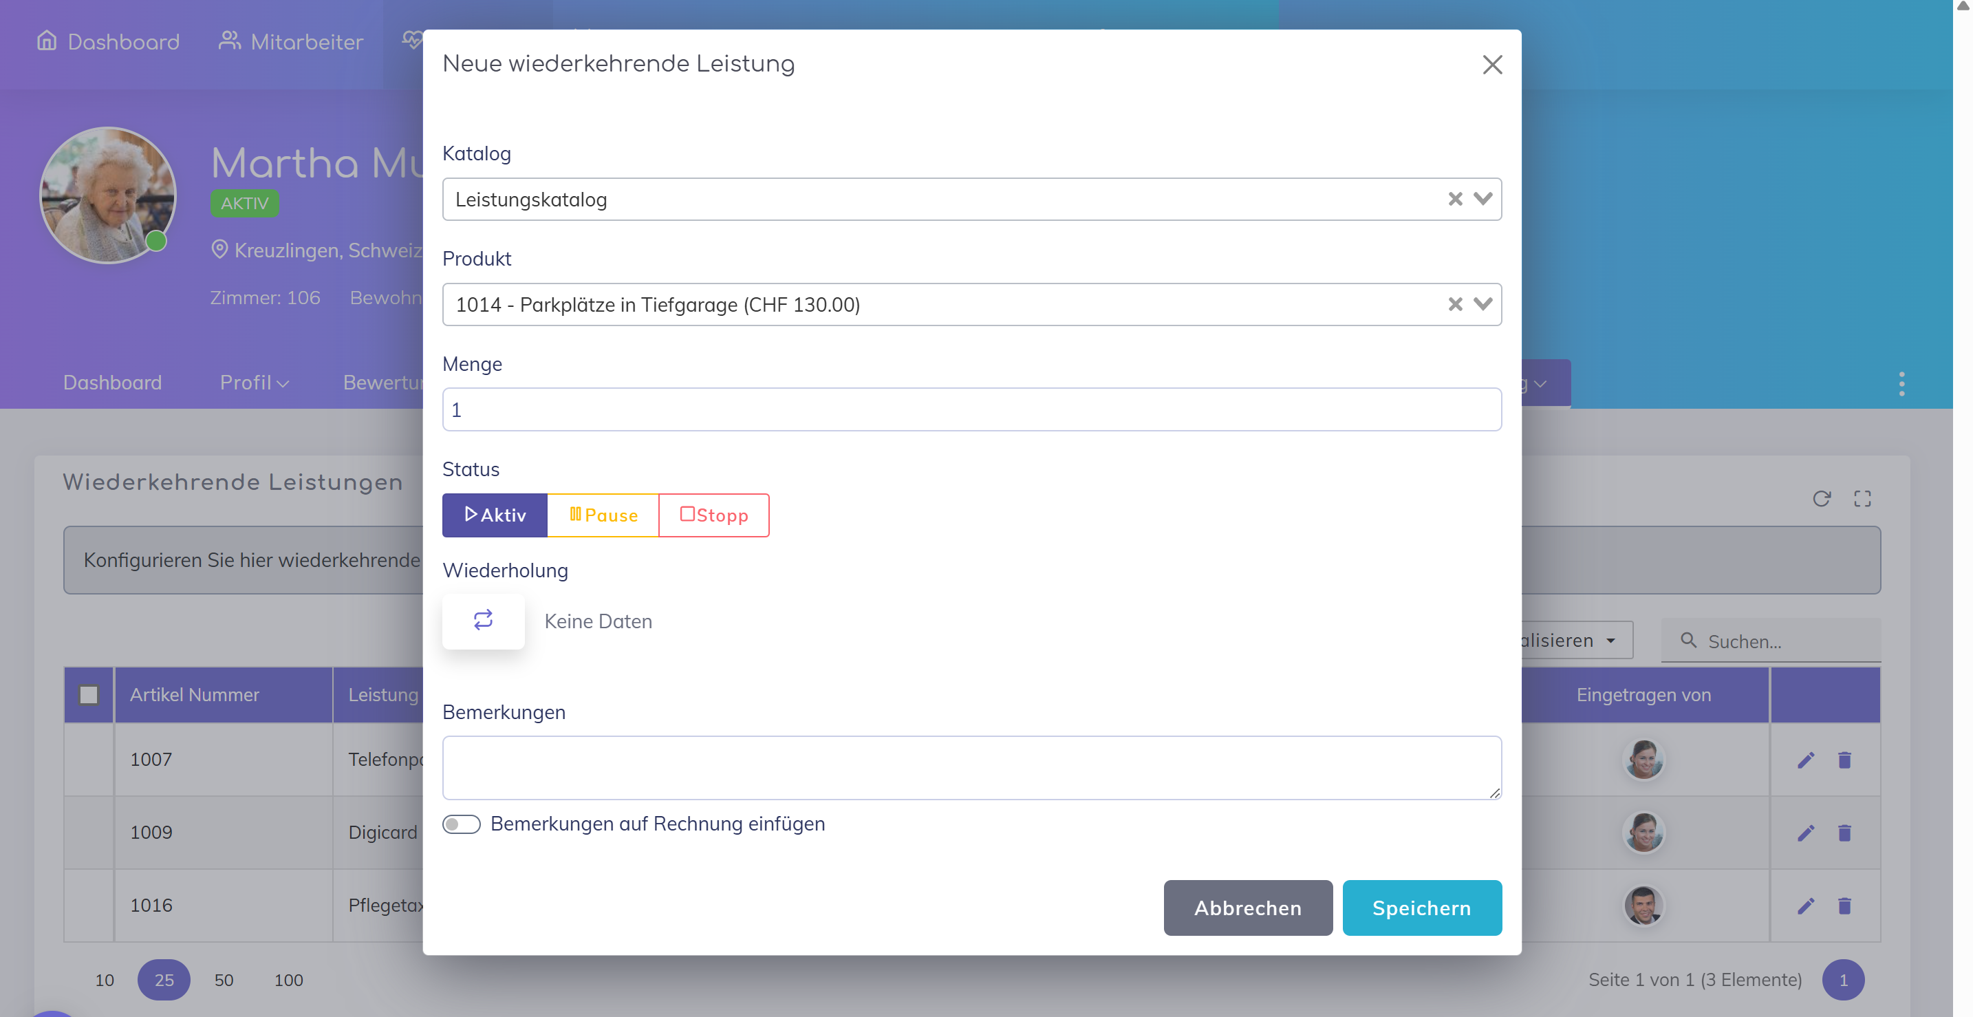Viewport: 1973px width, 1017px height.
Task: Open Mitarbeiter in the top navigation
Action: (291, 41)
